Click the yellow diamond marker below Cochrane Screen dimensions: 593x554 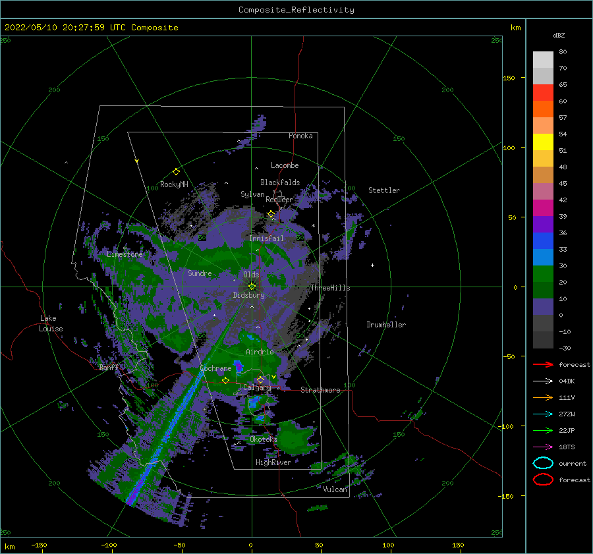(225, 380)
